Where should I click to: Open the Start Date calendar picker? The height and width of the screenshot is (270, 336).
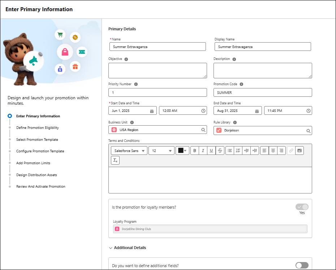[x=152, y=111]
